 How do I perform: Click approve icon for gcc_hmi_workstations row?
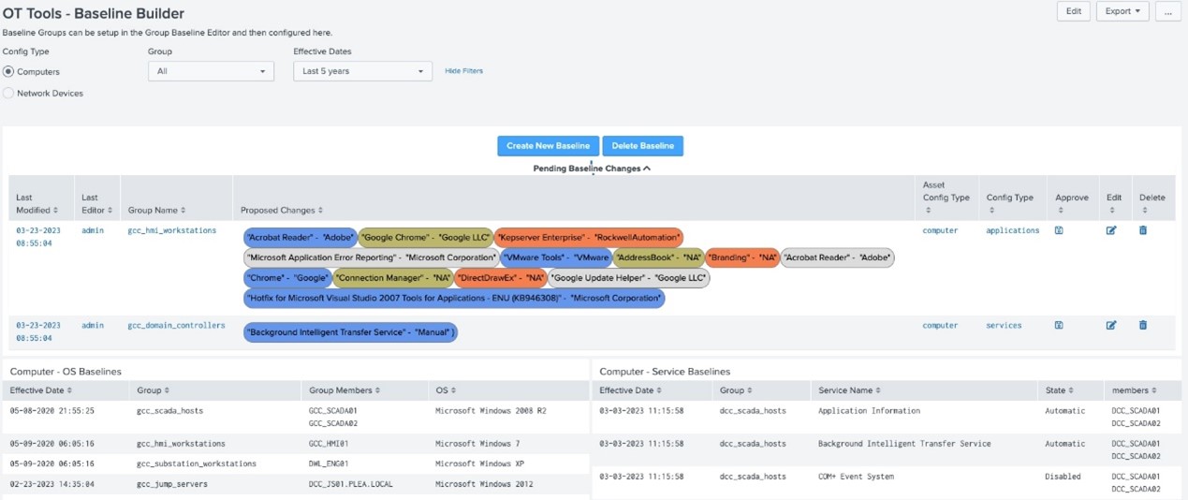[1059, 230]
